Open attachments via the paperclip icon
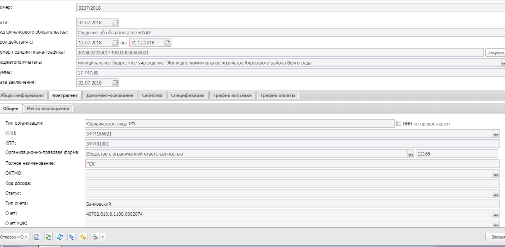This screenshot has height=247, width=505. (71, 237)
